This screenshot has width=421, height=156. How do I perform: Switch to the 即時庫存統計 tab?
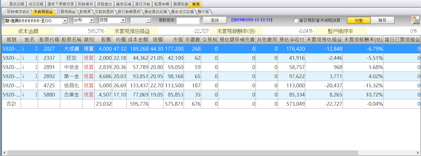[x=16, y=12]
